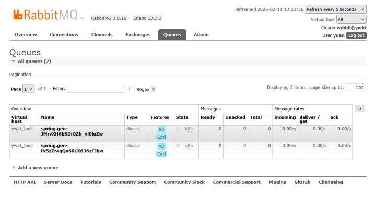Switch to the Exchanges tab
This screenshot has width=376, height=197.
pos(138,35)
